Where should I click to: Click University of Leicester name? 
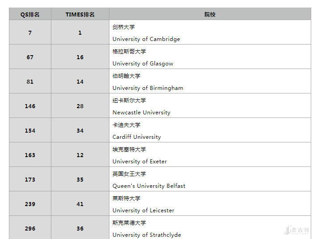tap(143, 211)
